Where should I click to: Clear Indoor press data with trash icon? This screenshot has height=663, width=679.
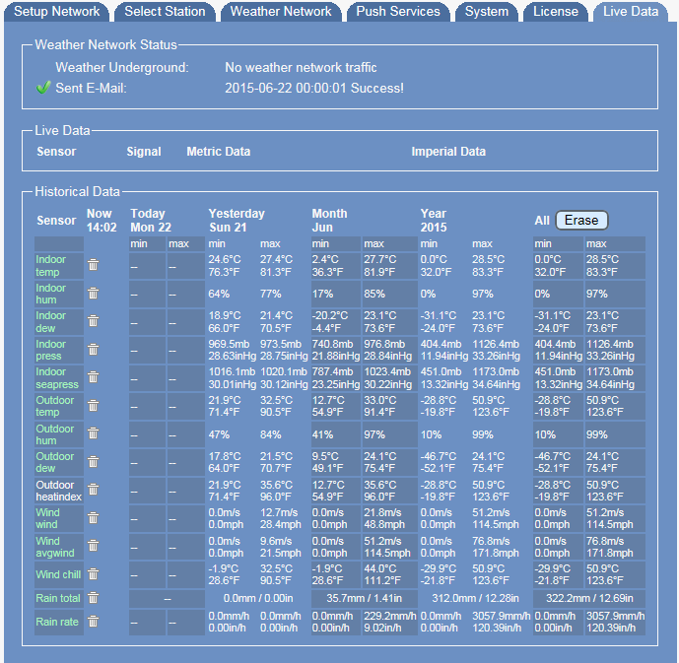point(93,350)
